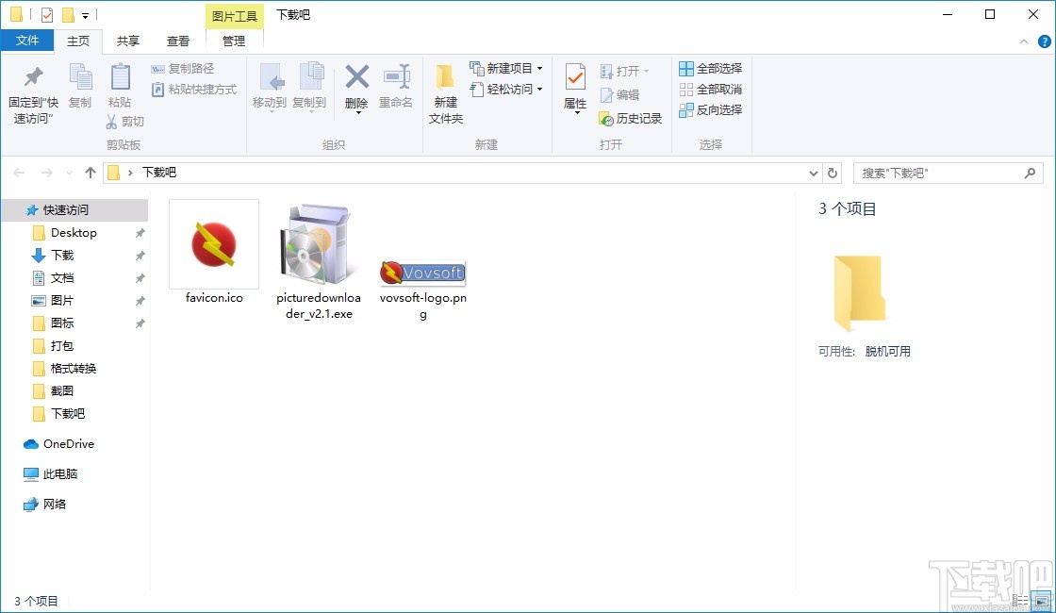Open the 新建项目 dropdown
Image resolution: width=1056 pixels, height=613 pixels.
coord(507,68)
